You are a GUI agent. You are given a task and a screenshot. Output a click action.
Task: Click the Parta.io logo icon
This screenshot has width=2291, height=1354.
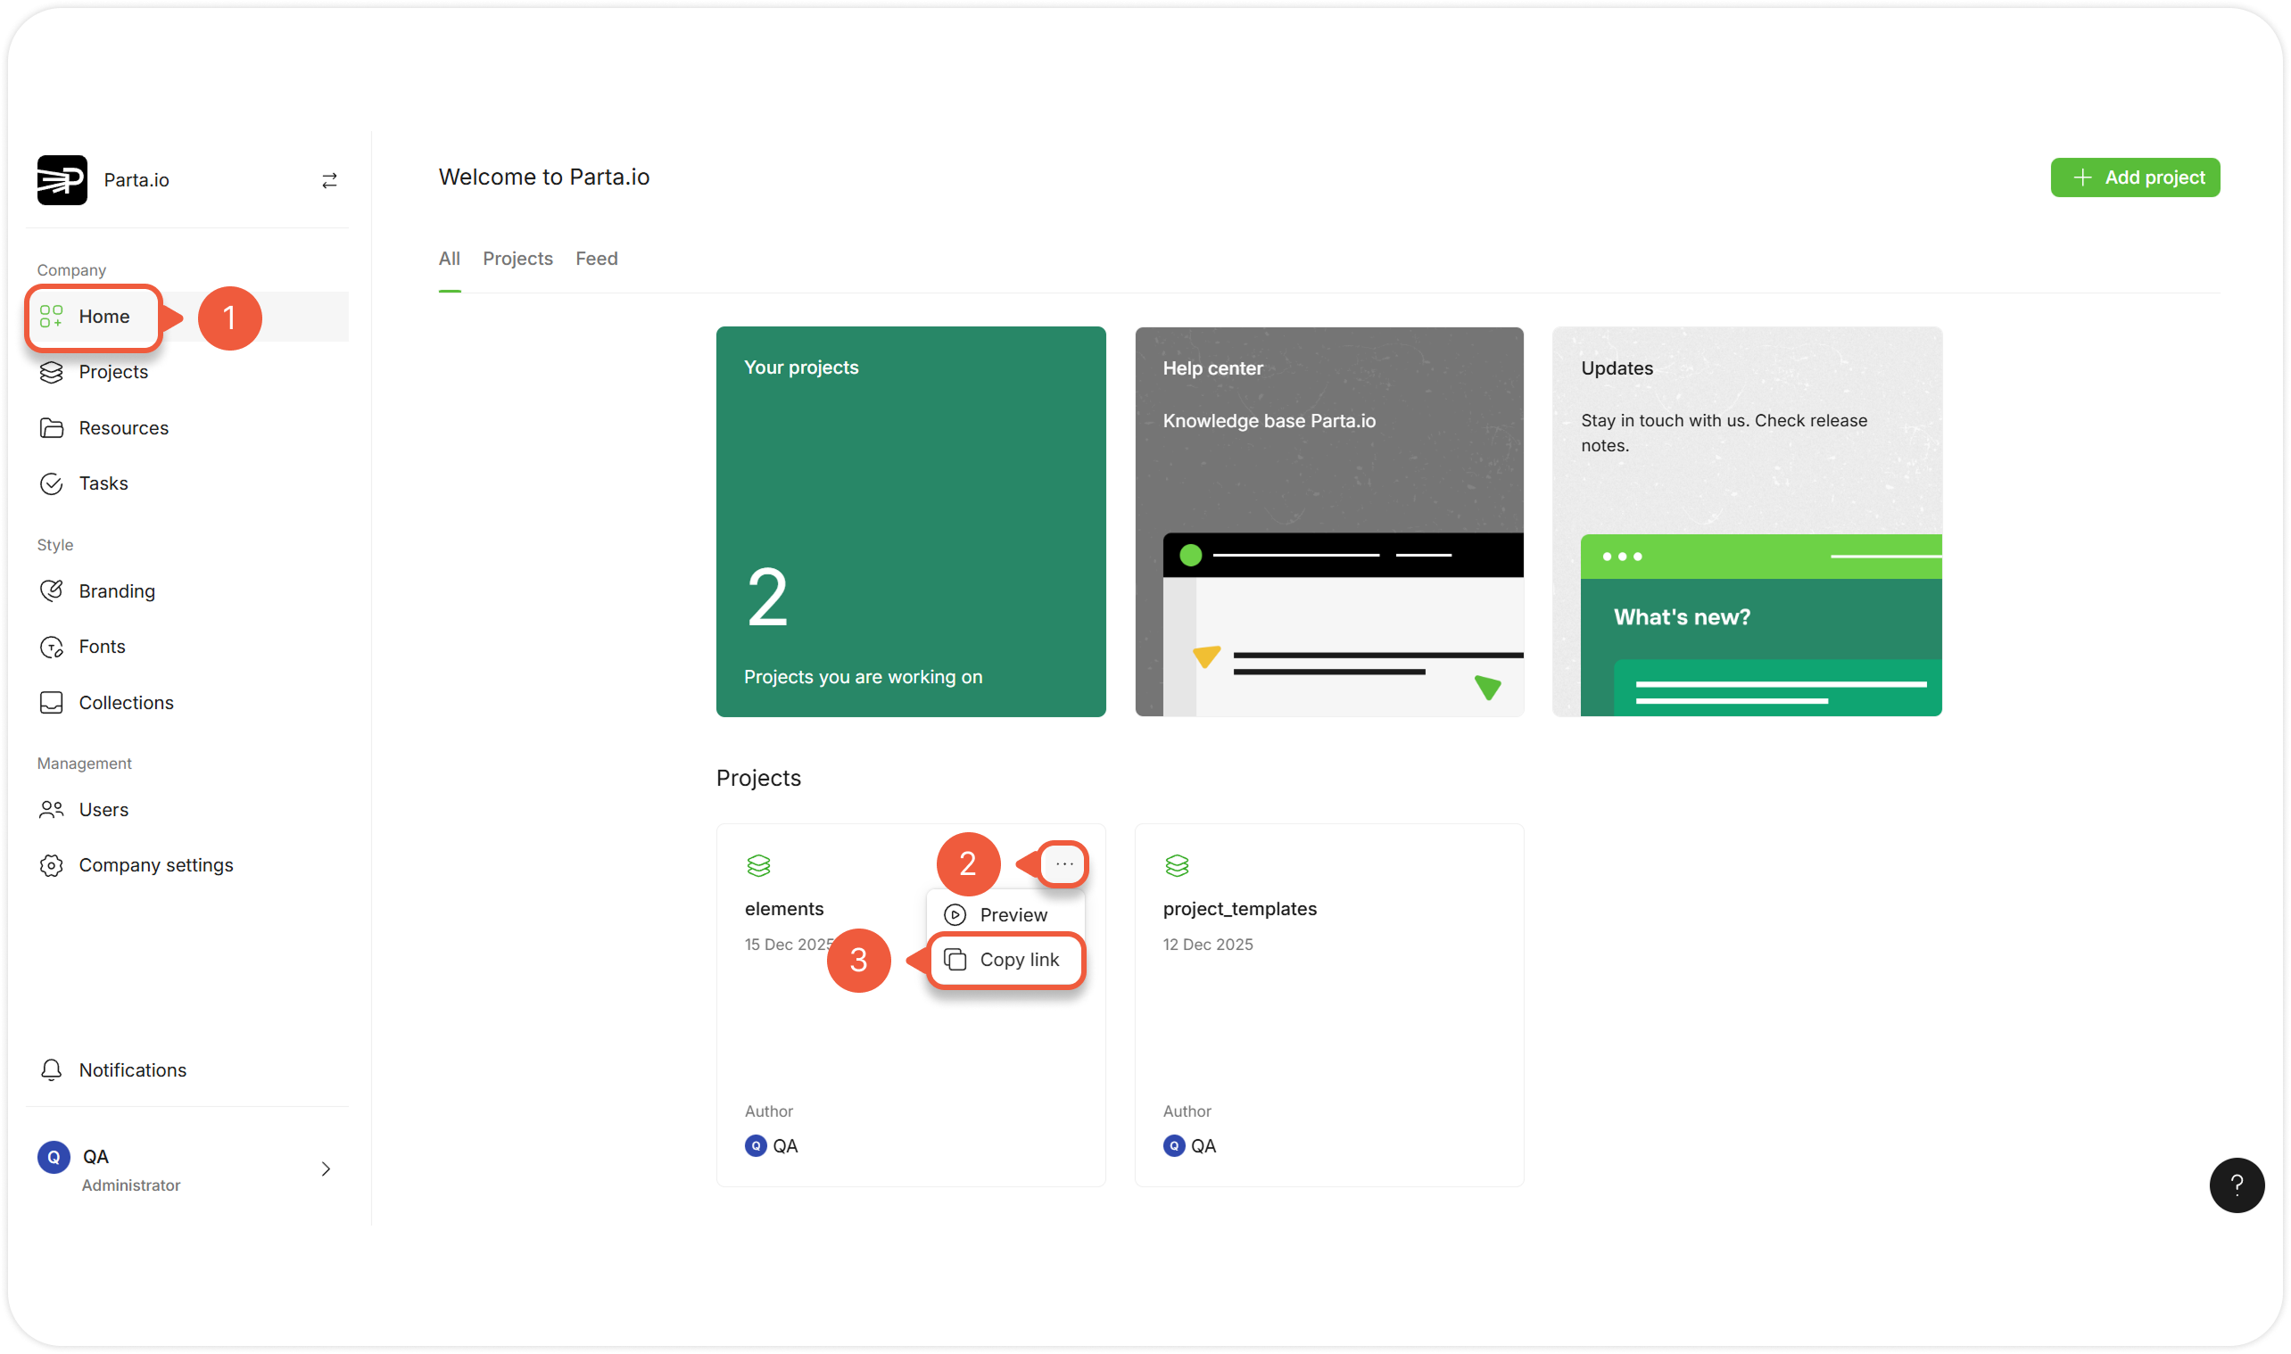pos(62,180)
